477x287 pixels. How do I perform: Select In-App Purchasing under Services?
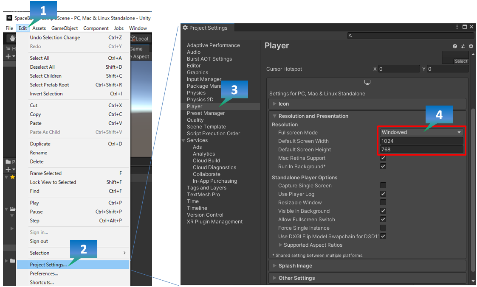point(215,181)
